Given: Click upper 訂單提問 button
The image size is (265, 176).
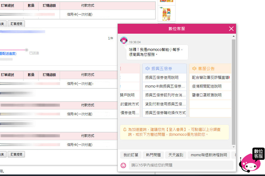Looking at the screenshot, I should pyautogui.click(x=16, y=24).
